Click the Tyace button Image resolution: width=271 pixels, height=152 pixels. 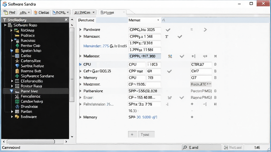tap(146, 134)
